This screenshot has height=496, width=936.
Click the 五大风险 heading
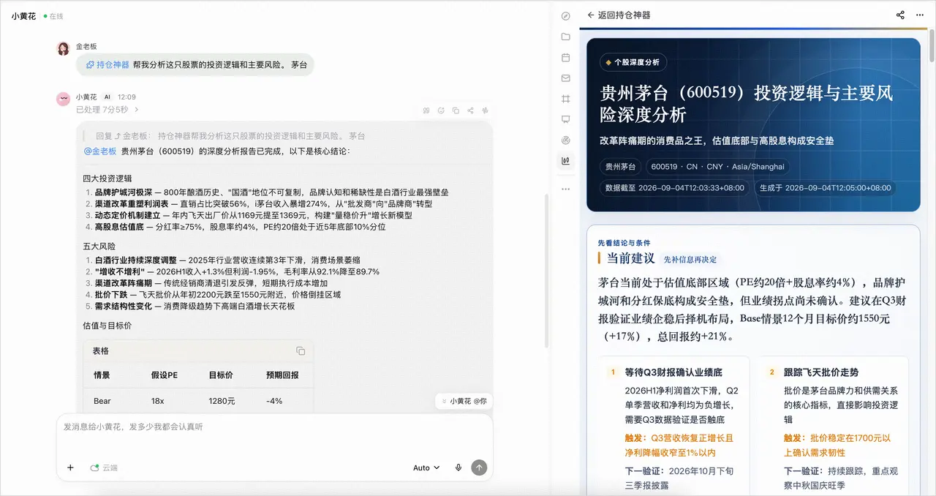[x=99, y=246]
